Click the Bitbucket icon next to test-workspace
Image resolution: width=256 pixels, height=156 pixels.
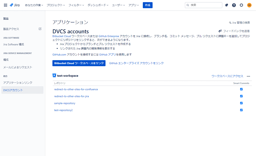[x=54, y=75]
